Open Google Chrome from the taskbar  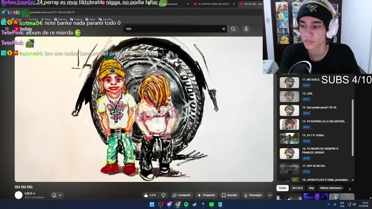click(178, 204)
